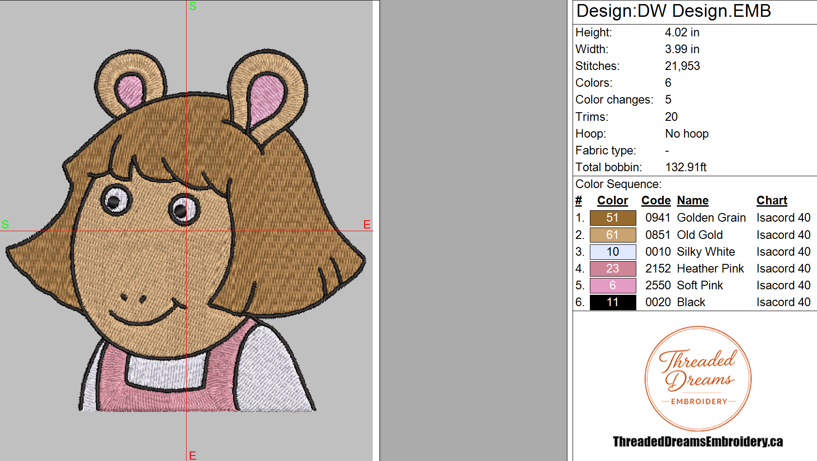This screenshot has height=461, width=817.
Task: Click the Stitches value 21,953
Action: 682,66
